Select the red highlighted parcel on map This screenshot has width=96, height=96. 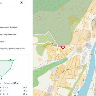[63, 47]
